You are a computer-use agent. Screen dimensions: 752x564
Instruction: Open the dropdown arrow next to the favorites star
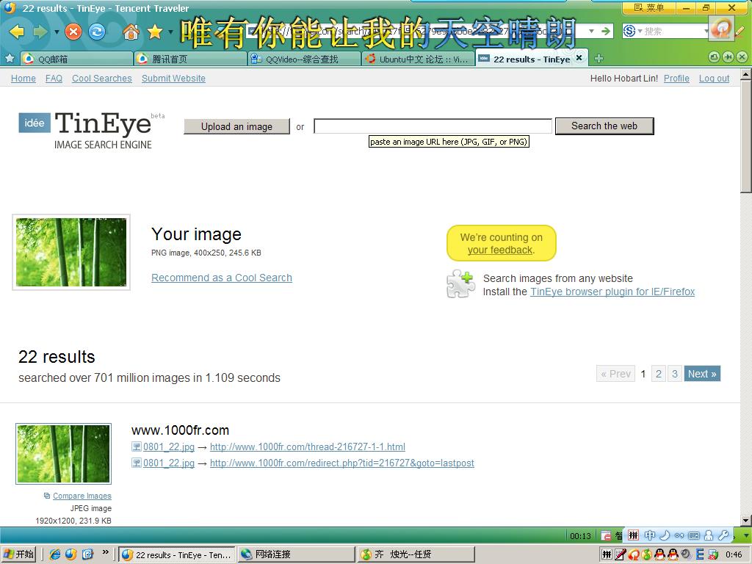coord(170,32)
